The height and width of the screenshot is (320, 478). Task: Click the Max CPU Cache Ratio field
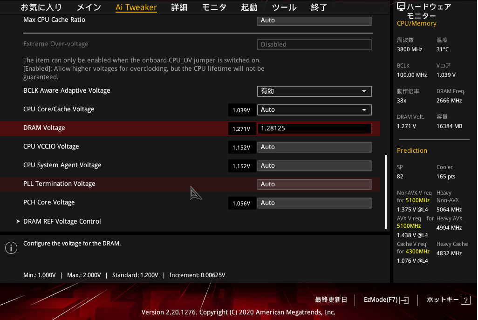tap(314, 20)
